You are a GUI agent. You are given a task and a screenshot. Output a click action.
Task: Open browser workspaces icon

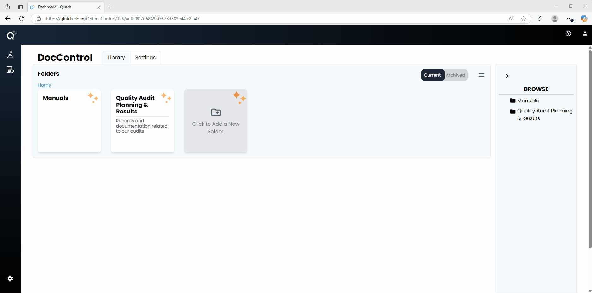point(7,7)
